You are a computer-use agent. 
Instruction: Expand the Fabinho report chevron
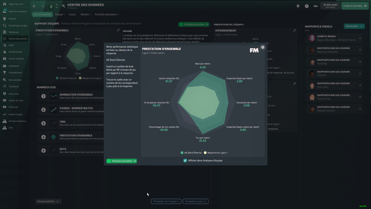[360, 73]
